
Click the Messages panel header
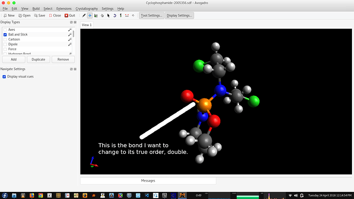[x=148, y=181]
